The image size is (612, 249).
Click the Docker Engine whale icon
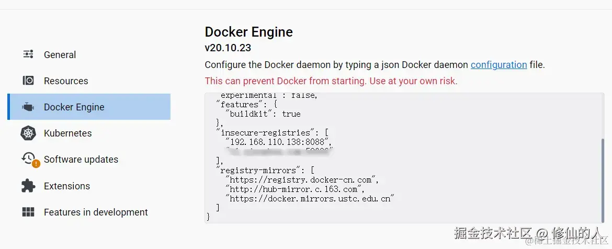point(28,107)
